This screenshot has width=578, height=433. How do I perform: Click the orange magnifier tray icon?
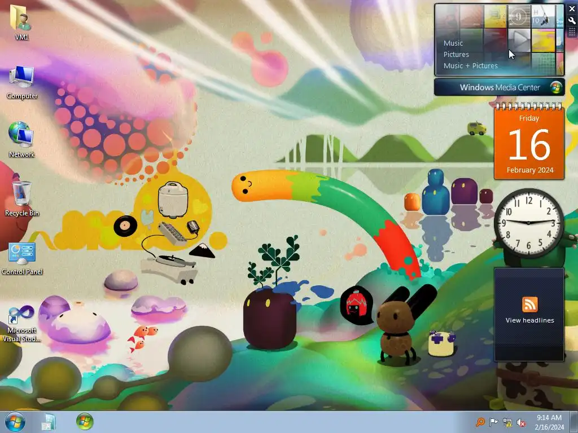coord(480,422)
